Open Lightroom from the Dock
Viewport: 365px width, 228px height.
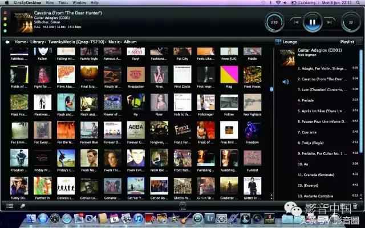pos(210,219)
